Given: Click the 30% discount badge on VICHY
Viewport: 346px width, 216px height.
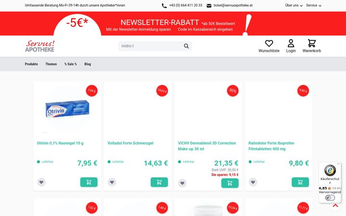Looking at the screenshot, I should 233,91.
